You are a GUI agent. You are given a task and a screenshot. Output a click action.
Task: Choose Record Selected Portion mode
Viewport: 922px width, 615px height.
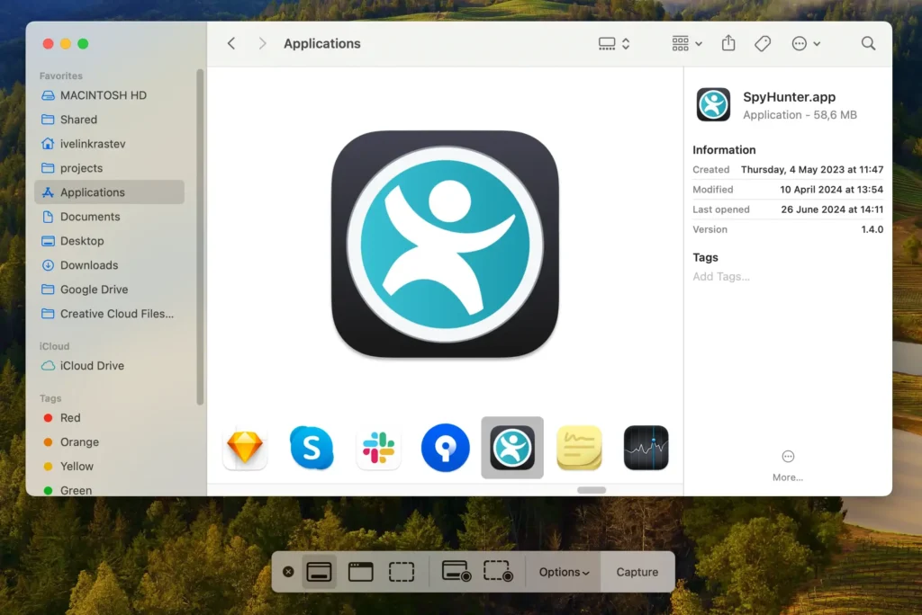(498, 572)
